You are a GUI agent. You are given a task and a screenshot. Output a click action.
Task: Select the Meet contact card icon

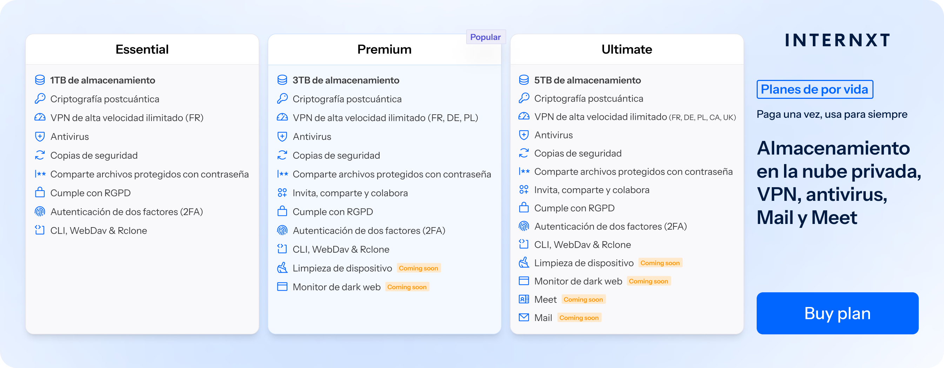(x=524, y=299)
